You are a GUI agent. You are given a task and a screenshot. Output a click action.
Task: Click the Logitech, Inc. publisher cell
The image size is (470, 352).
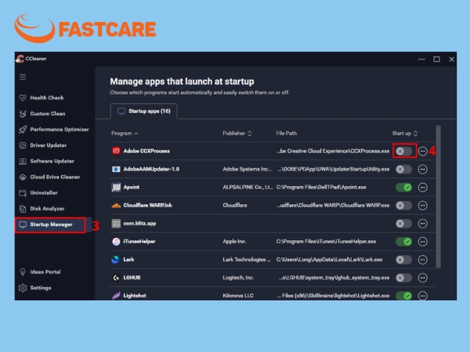click(x=238, y=278)
